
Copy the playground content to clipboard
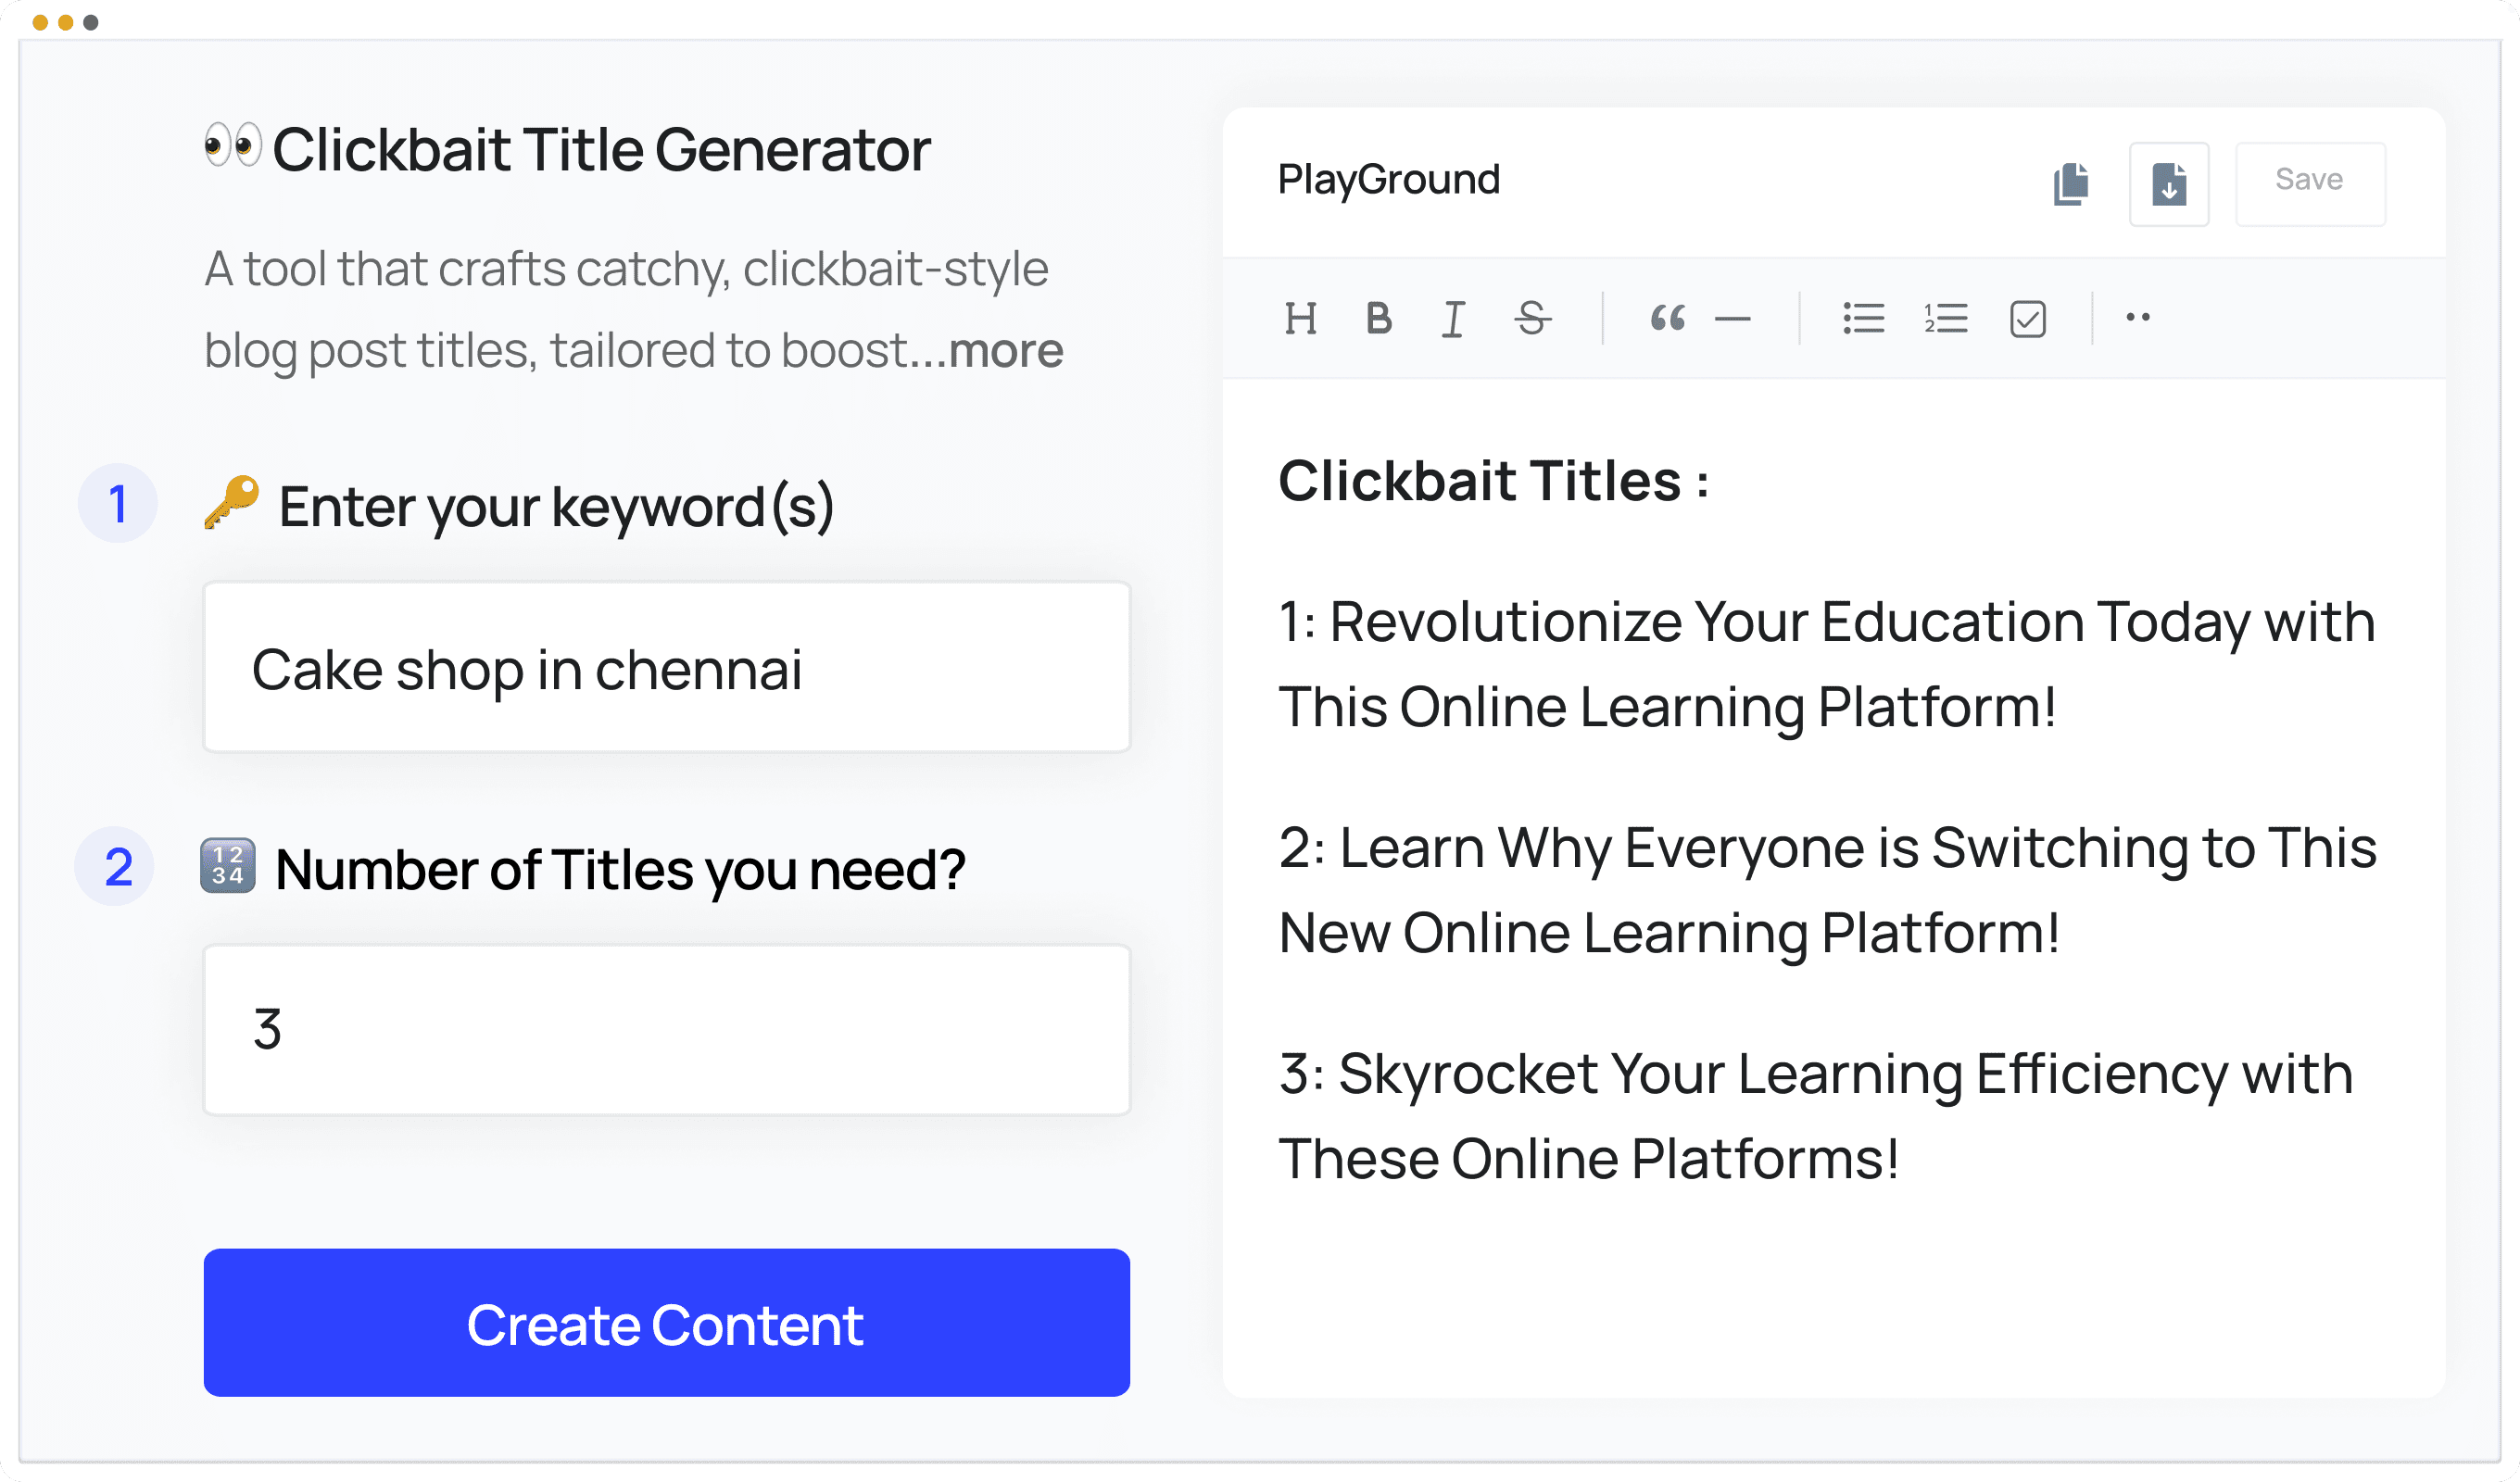coord(2071,184)
